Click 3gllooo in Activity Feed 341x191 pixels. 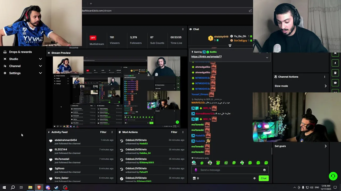tap(59, 168)
